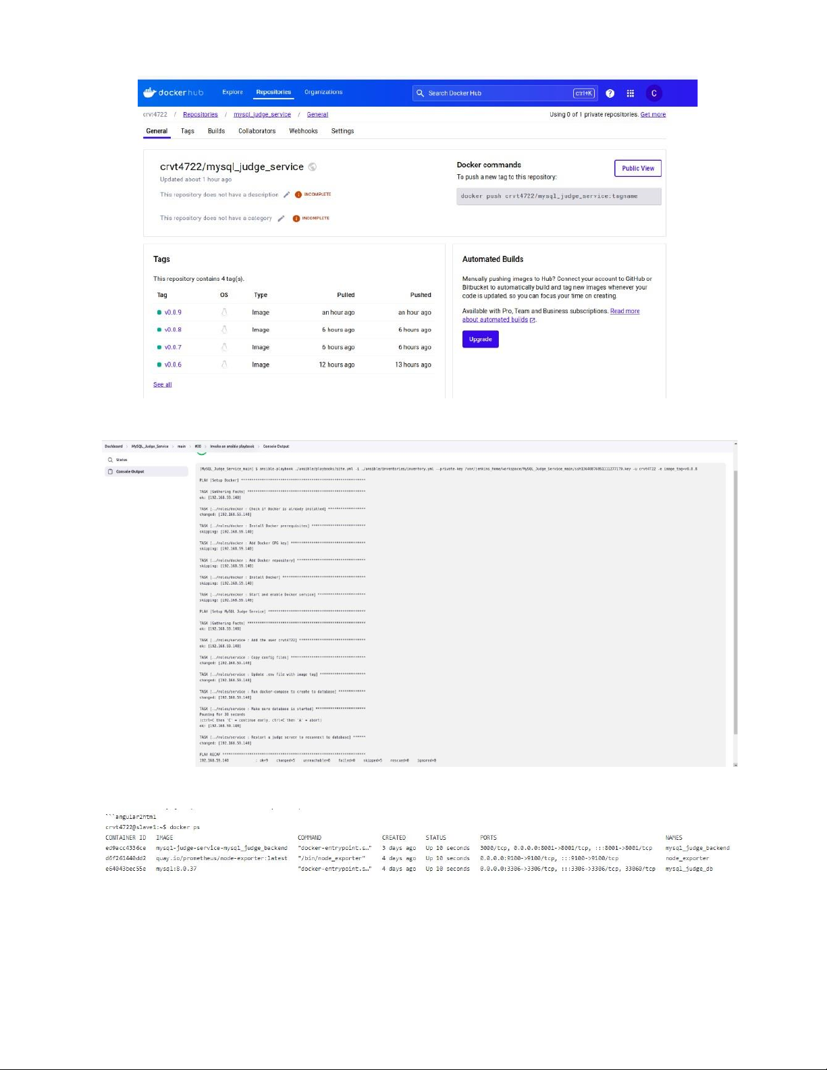This screenshot has width=827, height=1070.
Task: Switch to the Tags tab
Action: (x=188, y=131)
